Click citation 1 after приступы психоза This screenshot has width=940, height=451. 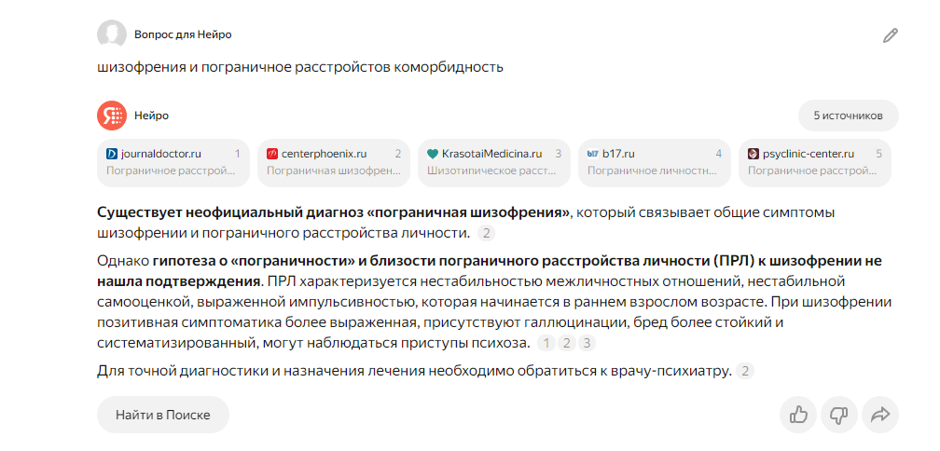pyautogui.click(x=546, y=343)
